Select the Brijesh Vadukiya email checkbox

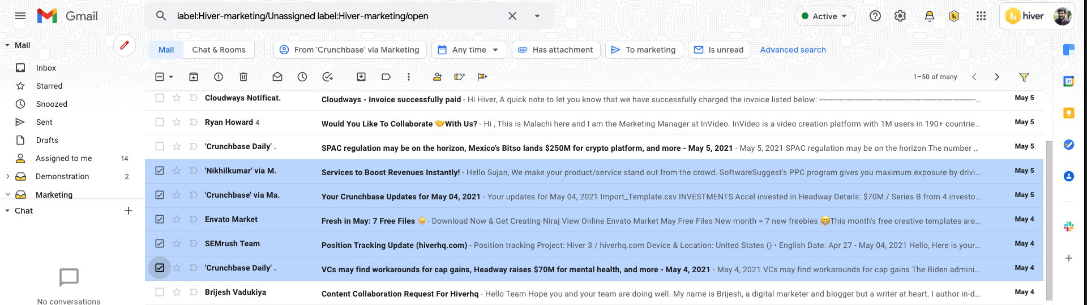(160, 292)
